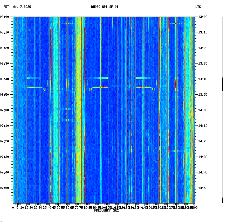The height and width of the screenshot is (224, 234).
Task: Click the 07:30 PDT time label
Action: point(4,157)
